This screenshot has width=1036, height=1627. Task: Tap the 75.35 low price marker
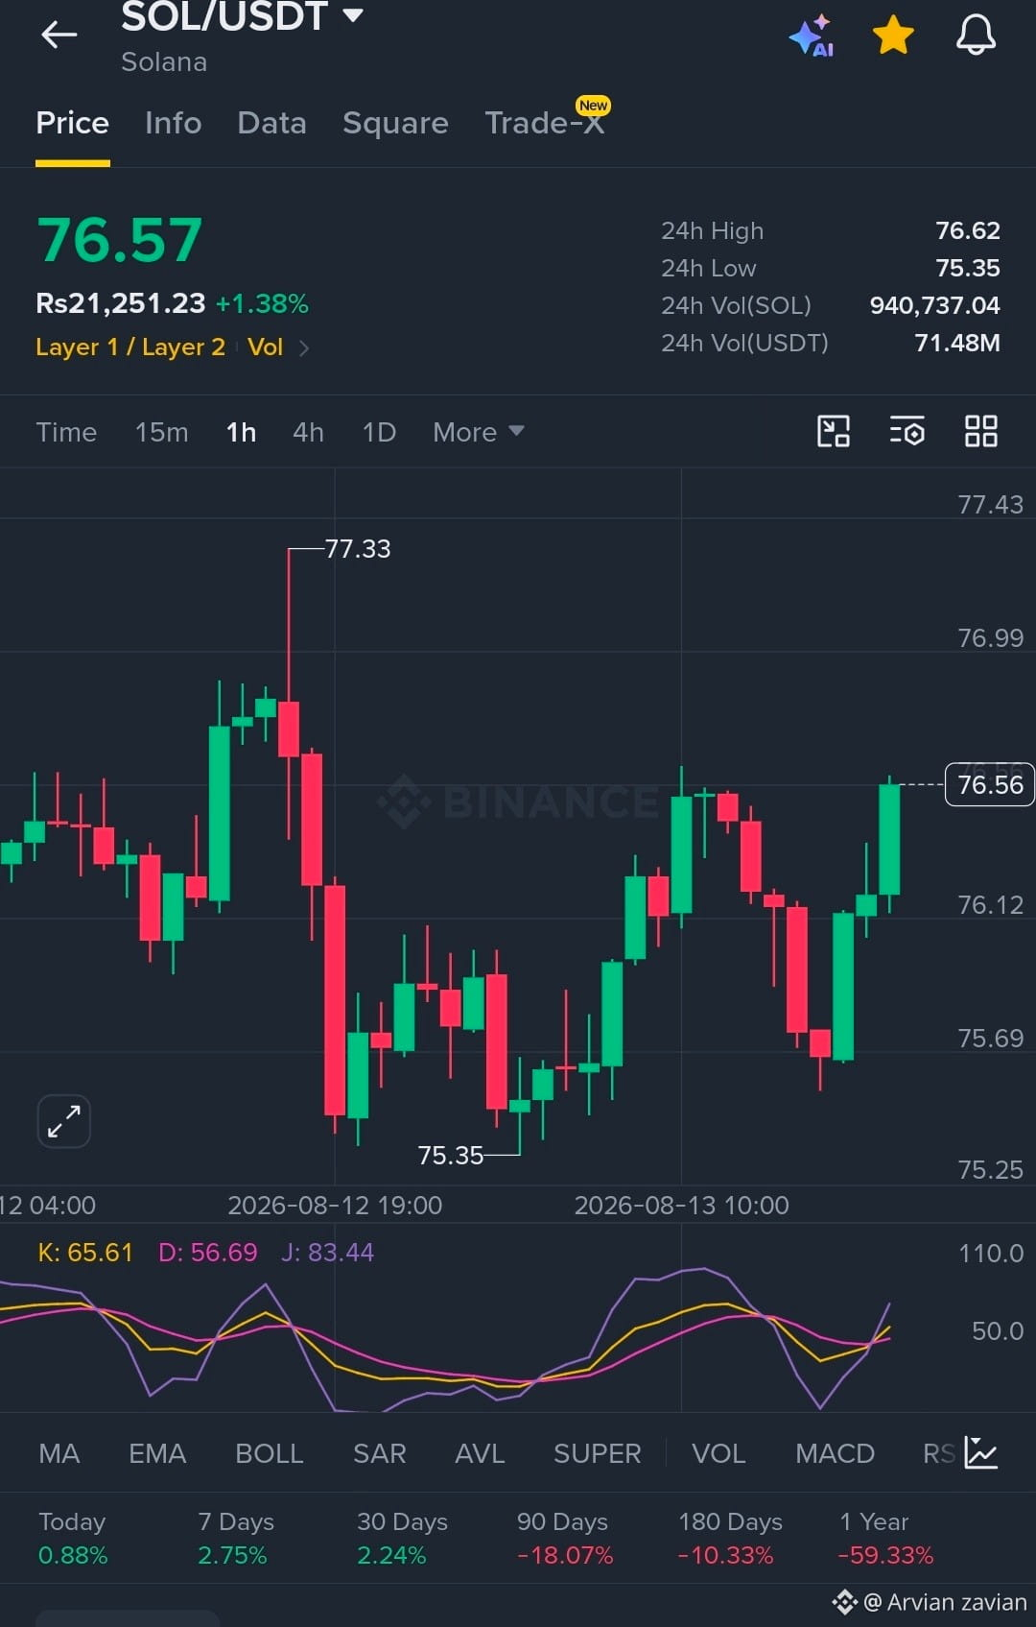click(x=451, y=1155)
